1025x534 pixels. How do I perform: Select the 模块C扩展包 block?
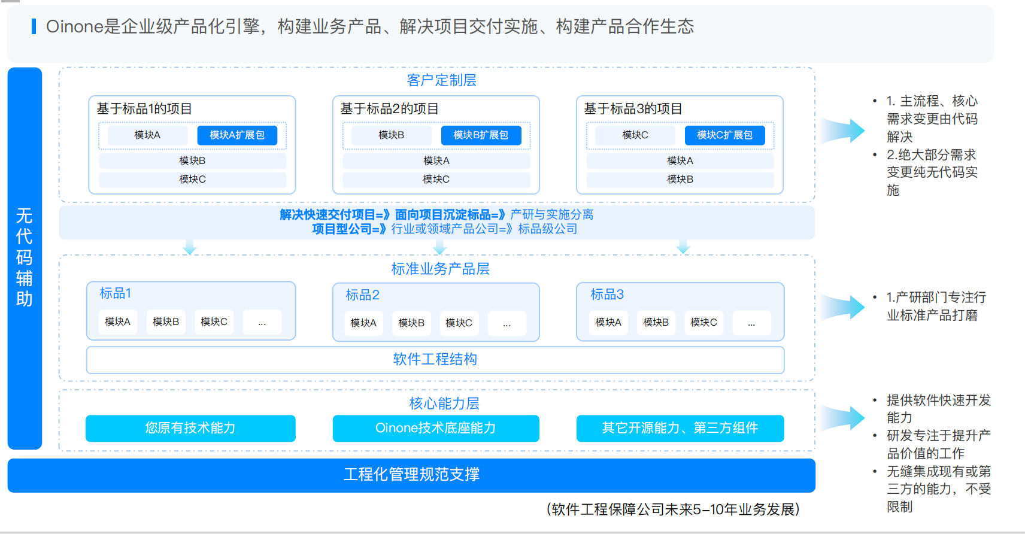click(724, 135)
